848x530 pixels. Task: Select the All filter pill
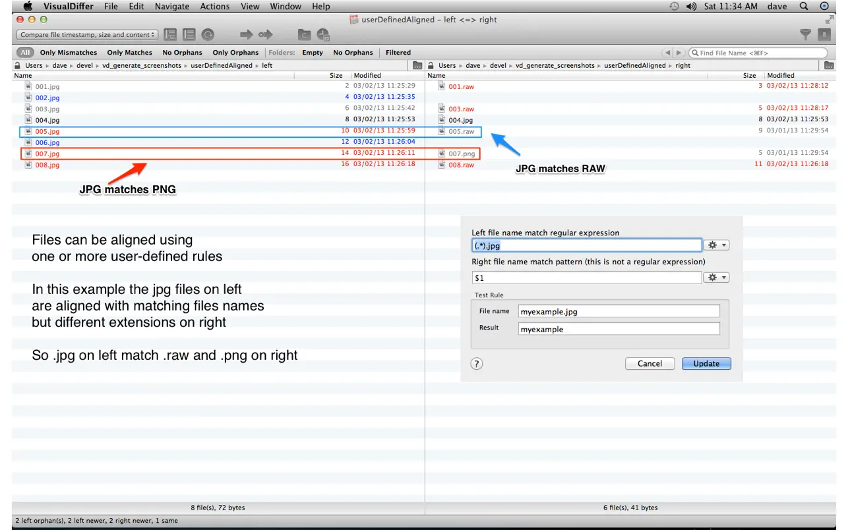25,53
